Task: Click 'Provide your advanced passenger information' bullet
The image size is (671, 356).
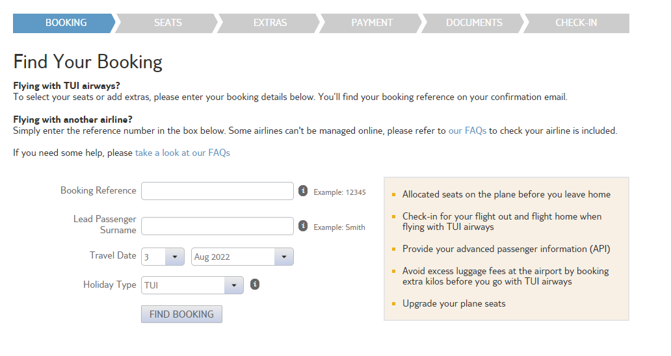Action: pos(506,249)
